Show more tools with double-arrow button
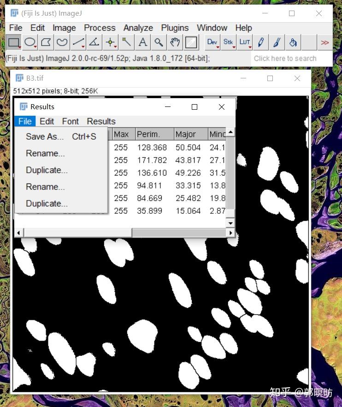Viewport: 342px width, 407px height. (x=325, y=43)
